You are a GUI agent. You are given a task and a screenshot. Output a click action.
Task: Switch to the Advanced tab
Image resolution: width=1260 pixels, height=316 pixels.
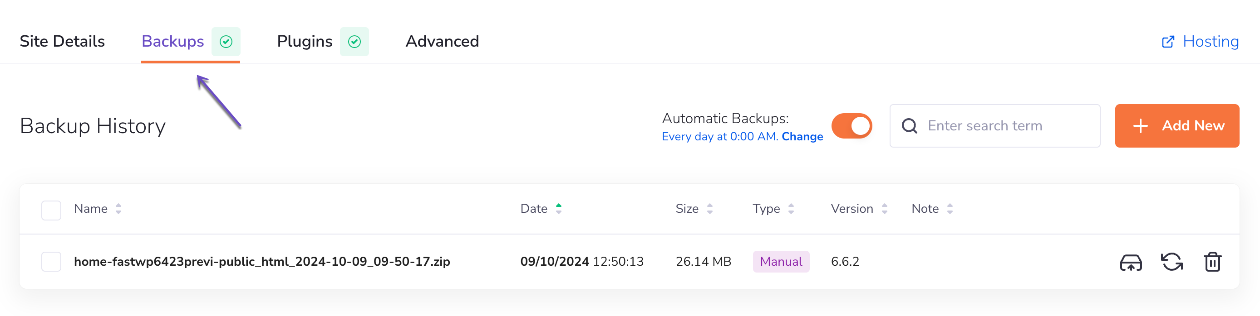pyautogui.click(x=442, y=42)
